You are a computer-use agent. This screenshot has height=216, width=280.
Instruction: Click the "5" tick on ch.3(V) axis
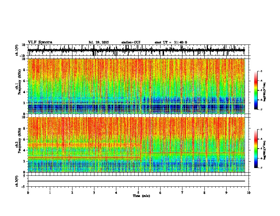(25, 176)
